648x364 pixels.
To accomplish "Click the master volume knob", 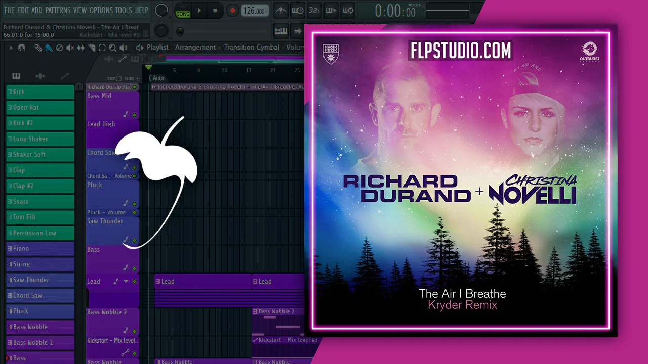I will [161, 10].
